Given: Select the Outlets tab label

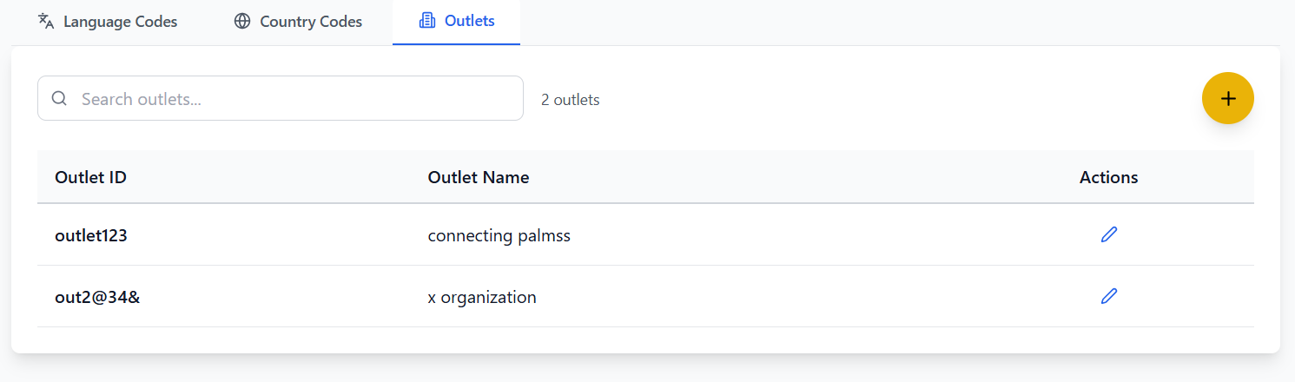Looking at the screenshot, I should click(469, 21).
